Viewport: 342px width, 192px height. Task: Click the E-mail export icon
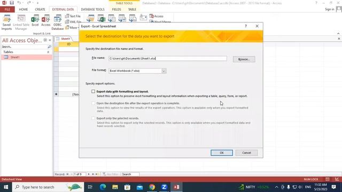click(x=143, y=18)
